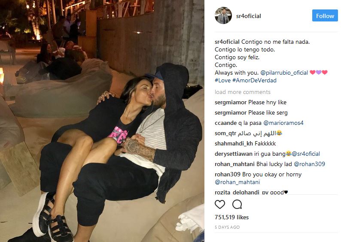Open the @rohan309 mention link
This screenshot has height=242, width=341.
click(309, 164)
